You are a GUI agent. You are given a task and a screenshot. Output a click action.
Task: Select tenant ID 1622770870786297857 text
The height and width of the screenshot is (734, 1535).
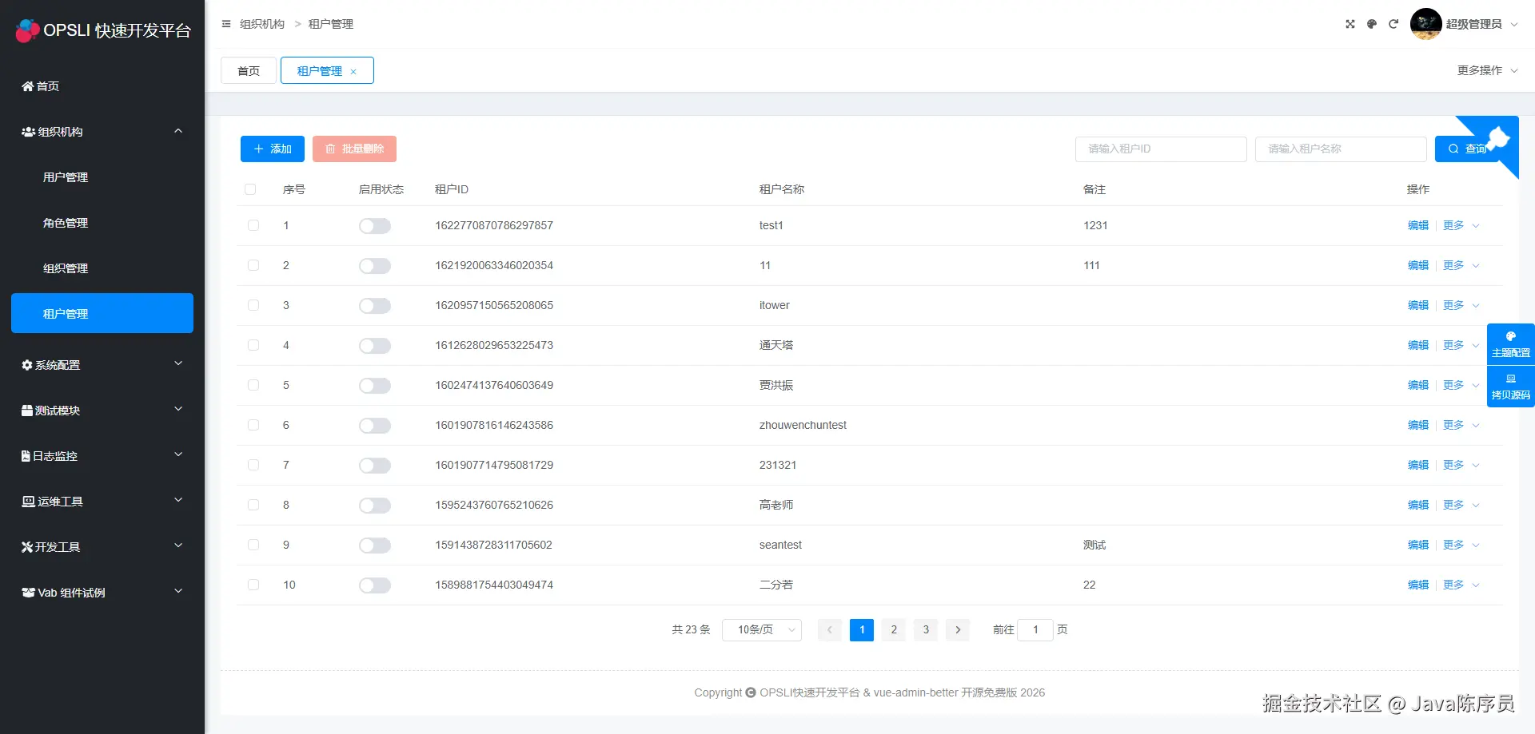tap(494, 225)
